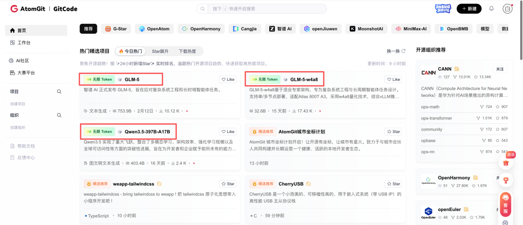Open the opbase repository row
Viewport: 523px width, 225px height.
point(464,141)
